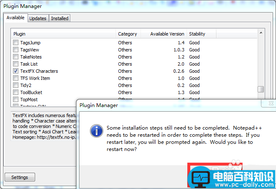Select the TFS Work Item row
Viewport: 276px width, 189px height.
(35, 78)
